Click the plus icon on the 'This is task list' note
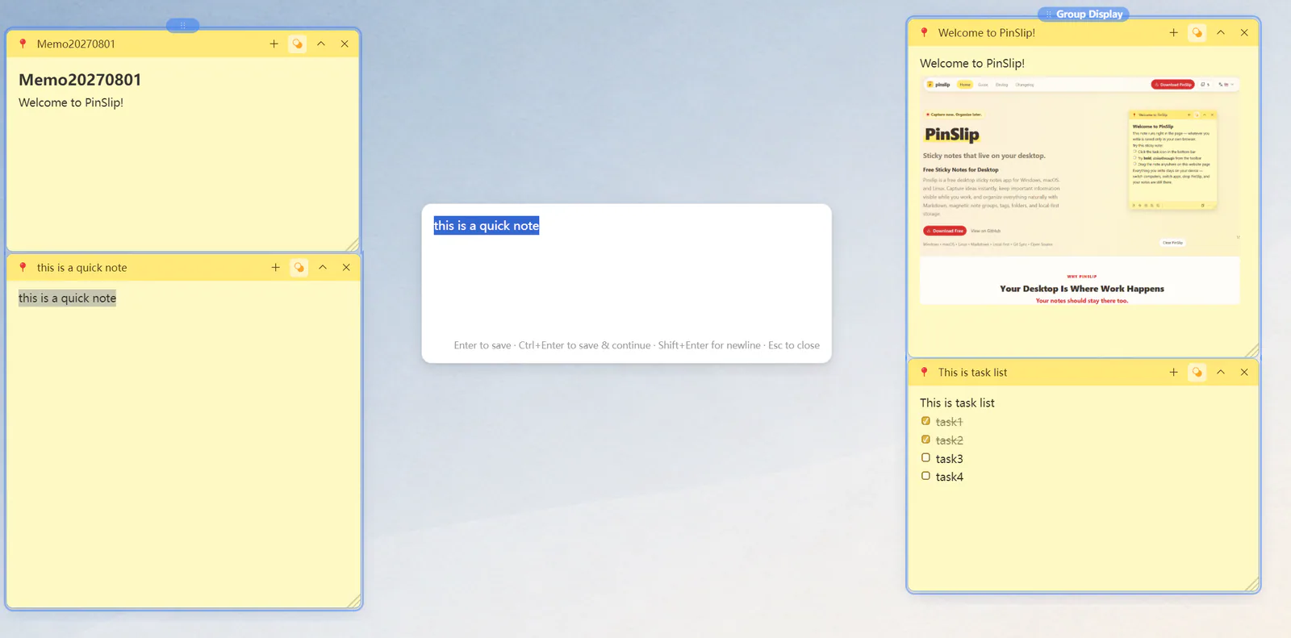1291x638 pixels. (x=1173, y=372)
